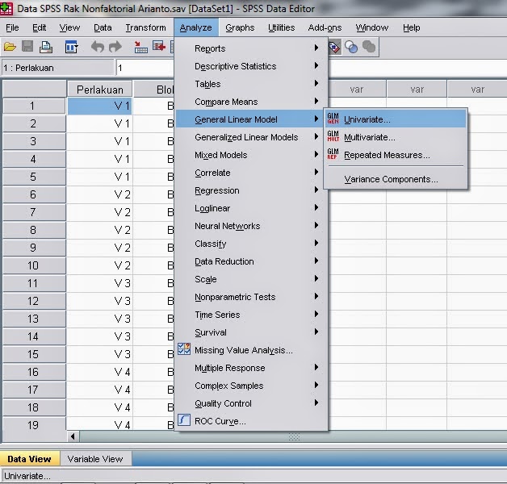This screenshot has width=507, height=484.
Task: Expand Neural Networks submenu arrow
Action: [316, 226]
